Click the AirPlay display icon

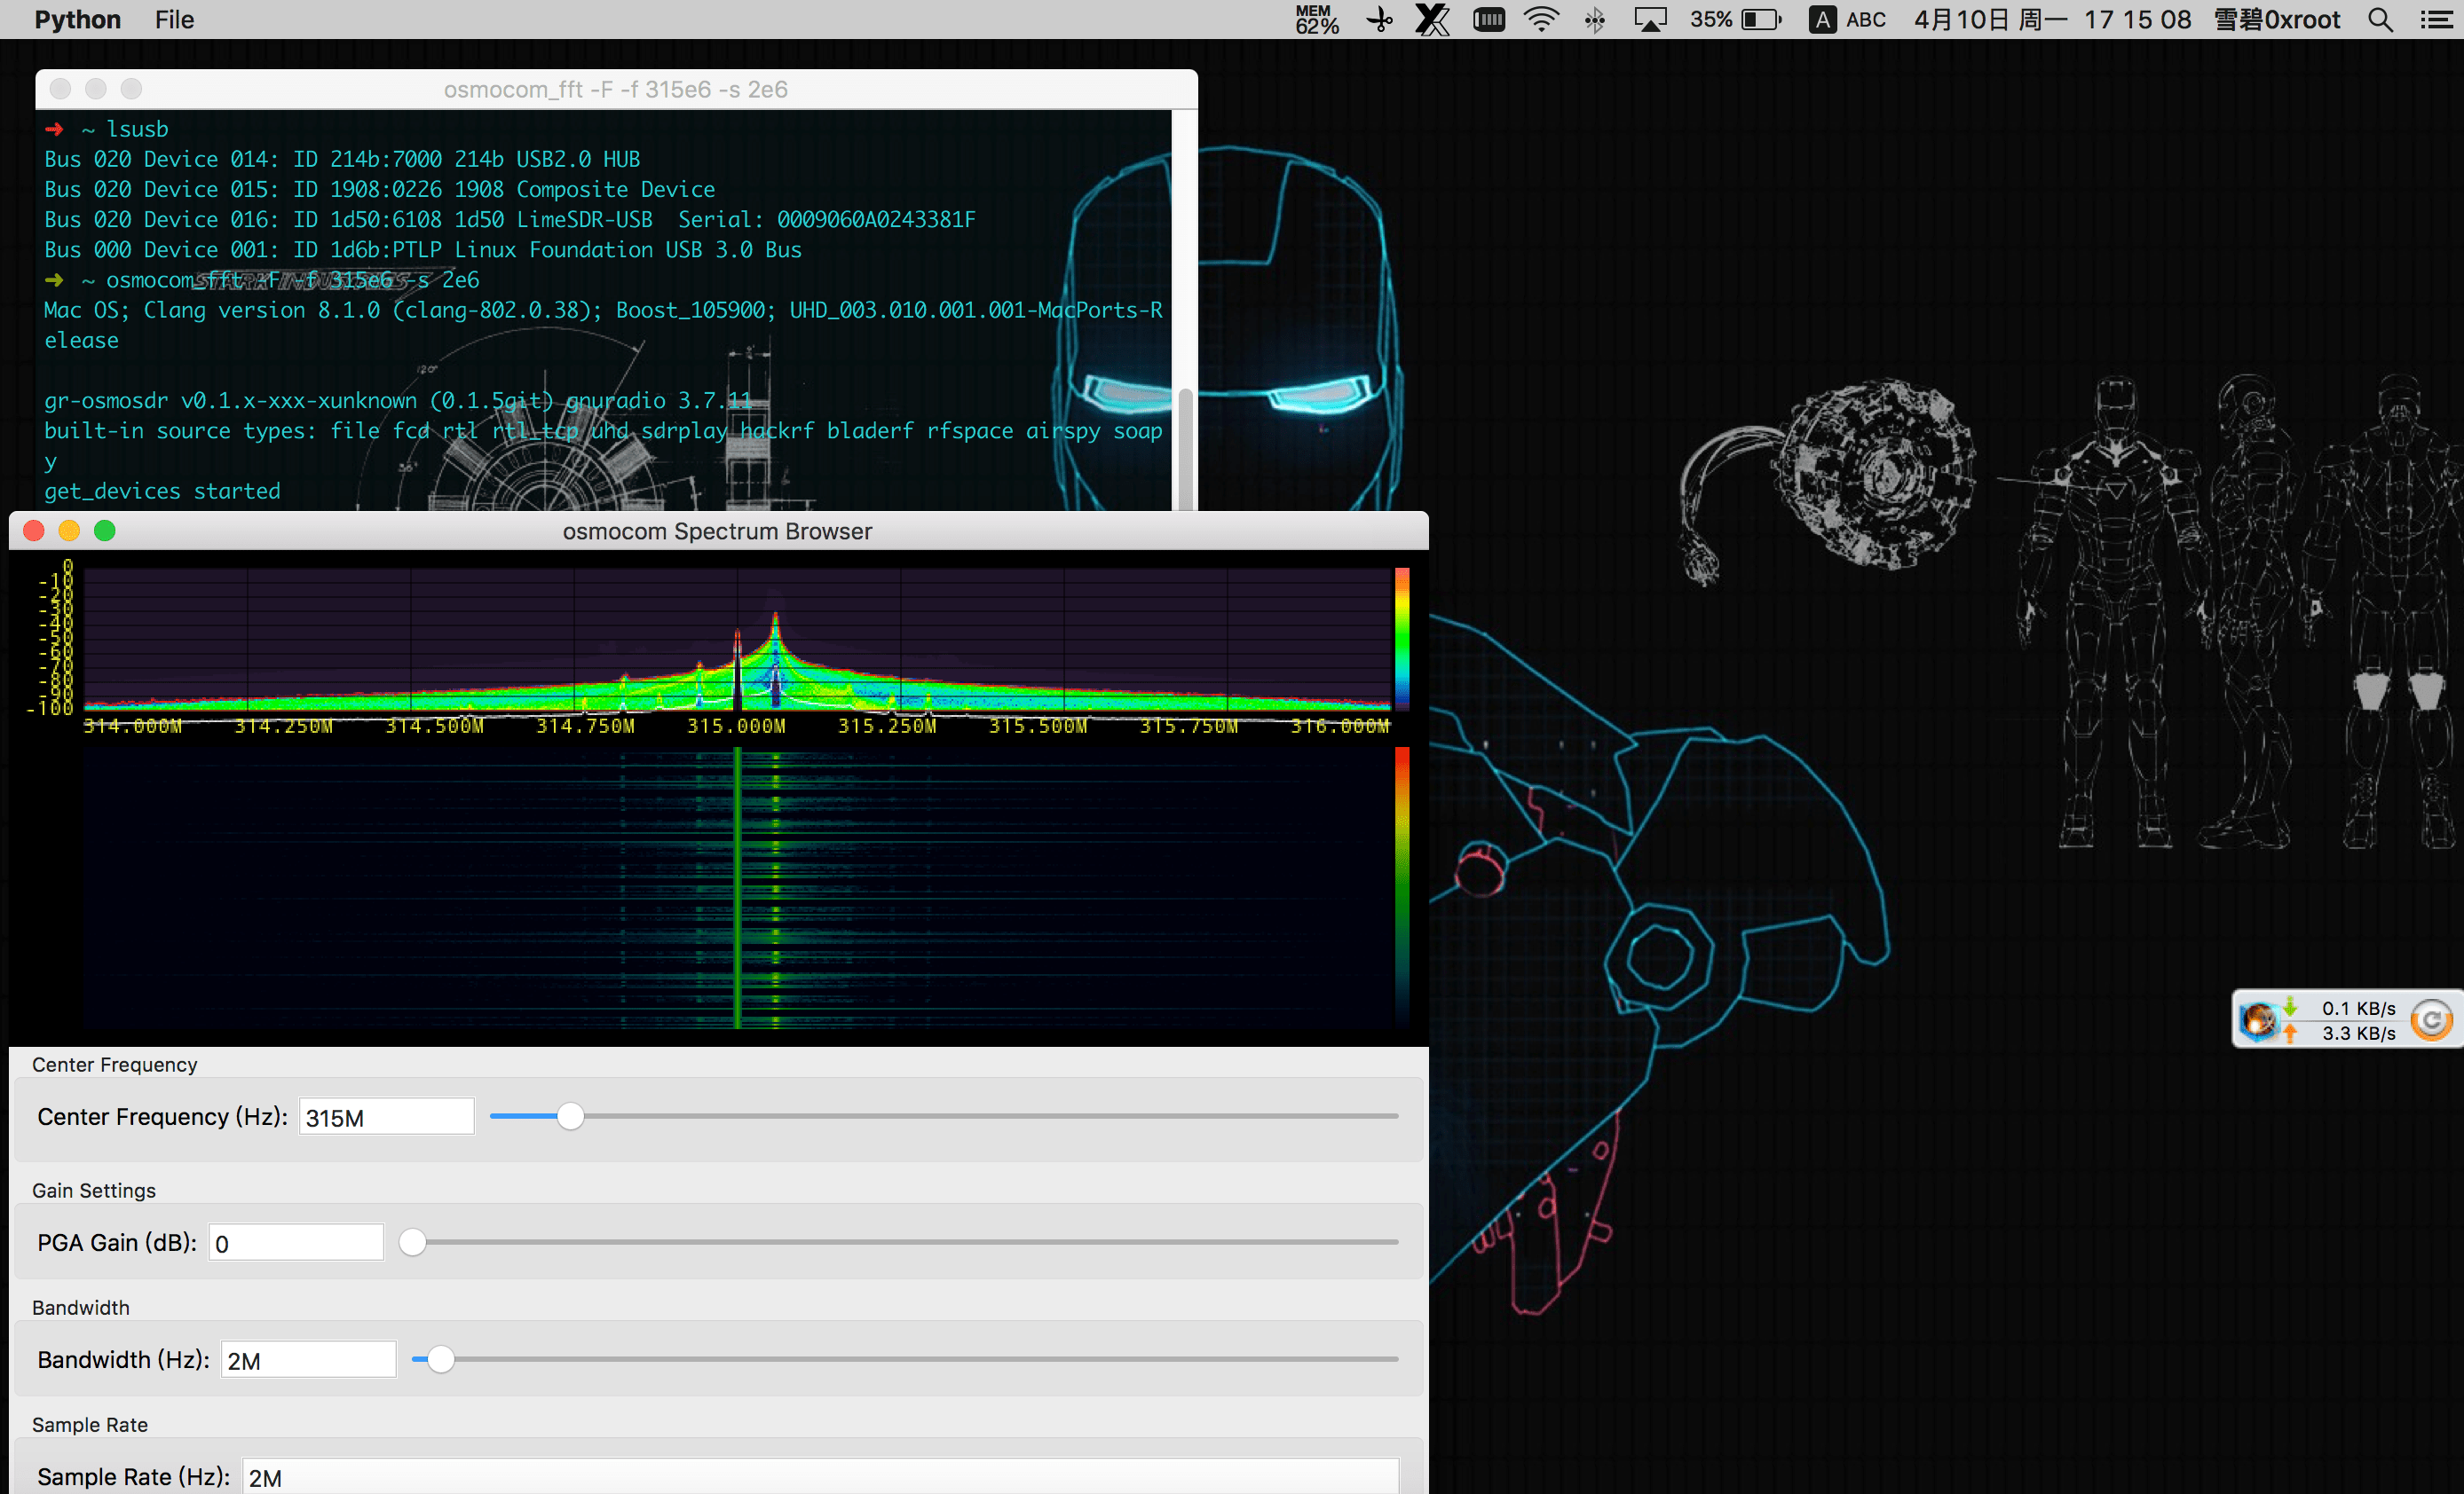coord(1650,20)
